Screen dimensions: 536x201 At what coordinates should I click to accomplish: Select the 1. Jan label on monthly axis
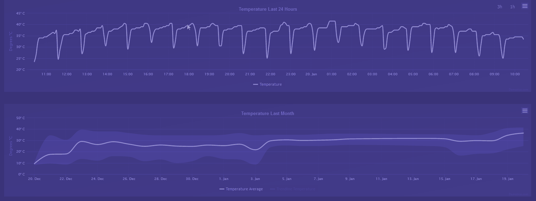[224, 179]
